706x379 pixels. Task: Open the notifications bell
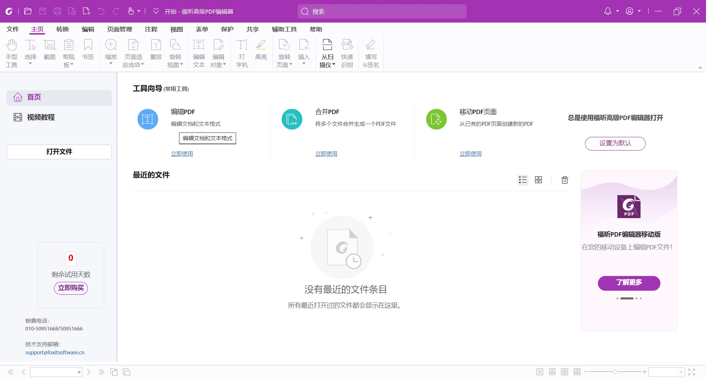pos(608,11)
